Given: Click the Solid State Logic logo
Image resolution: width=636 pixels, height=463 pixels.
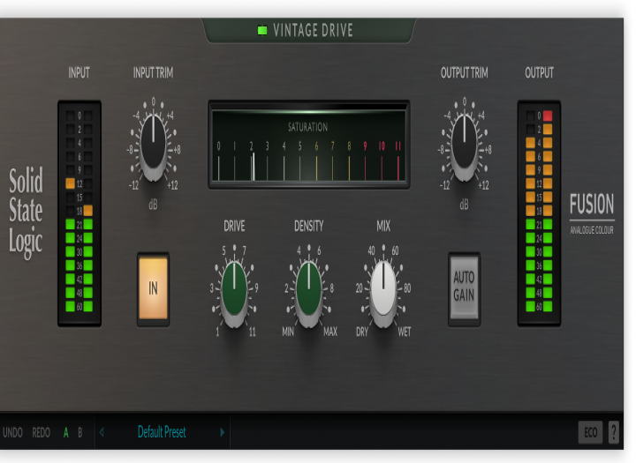Looking at the screenshot, I should 26,213.
